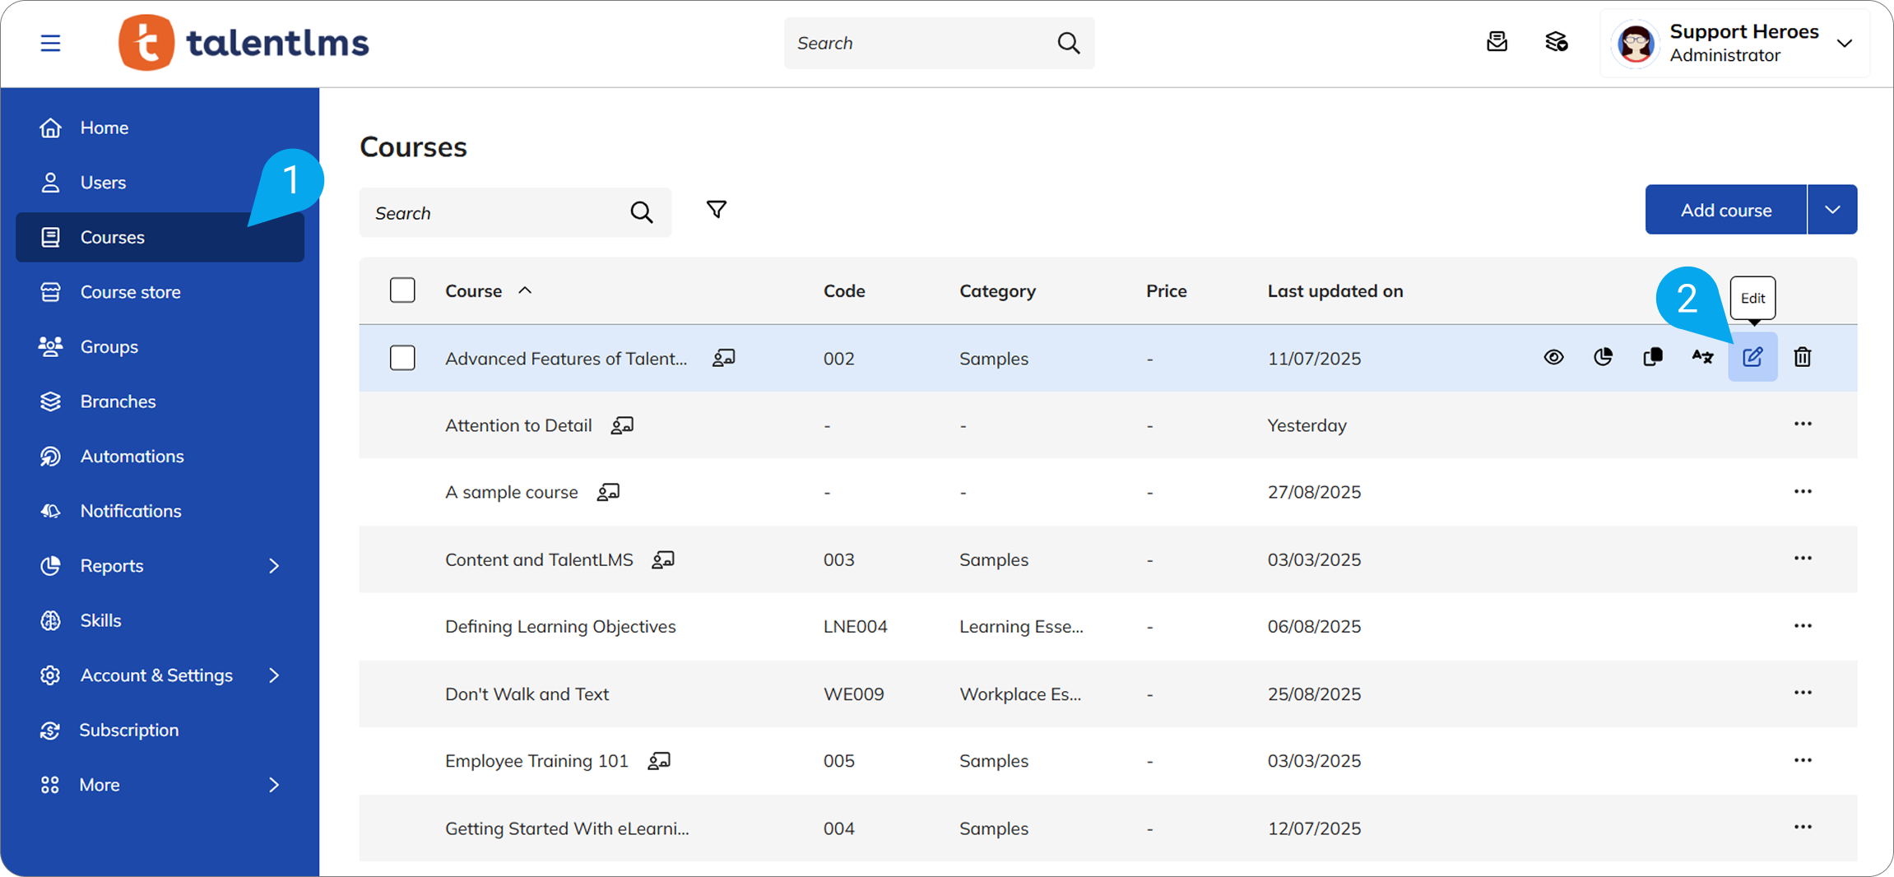Click the translate icon in Advanced Features row

point(1702,357)
